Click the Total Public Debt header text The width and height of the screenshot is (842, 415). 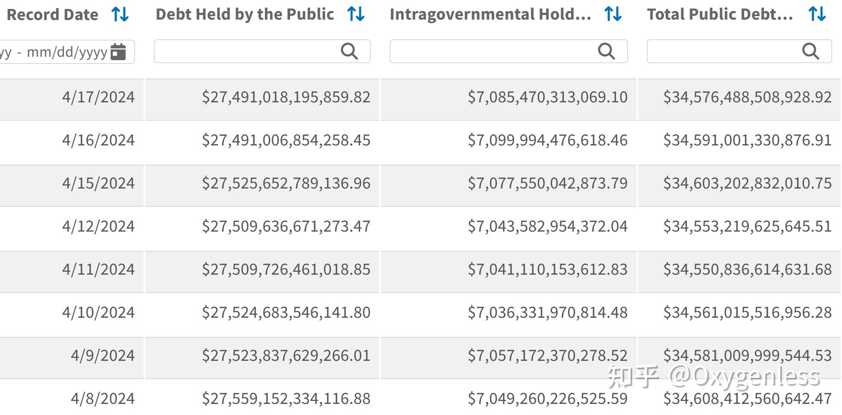(720, 15)
